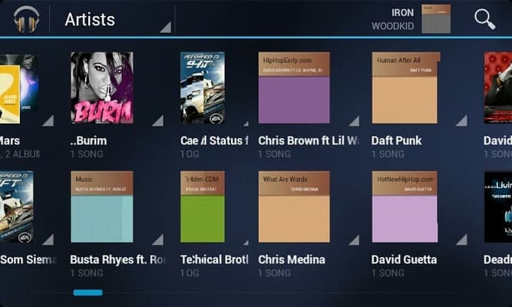This screenshot has height=307, width=512.
Task: Open the Mars artist album stack
Action: pyautogui.click(x=19, y=87)
